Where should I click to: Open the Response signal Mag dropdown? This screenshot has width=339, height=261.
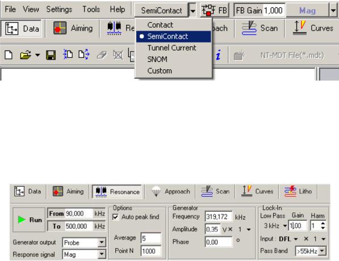[x=102, y=254]
